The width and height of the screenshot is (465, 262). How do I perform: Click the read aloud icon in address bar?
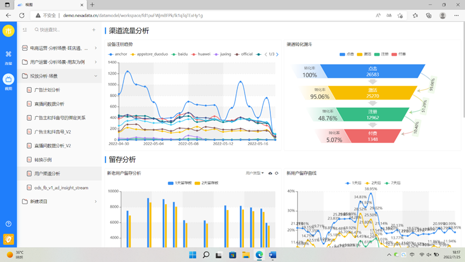pos(378,16)
